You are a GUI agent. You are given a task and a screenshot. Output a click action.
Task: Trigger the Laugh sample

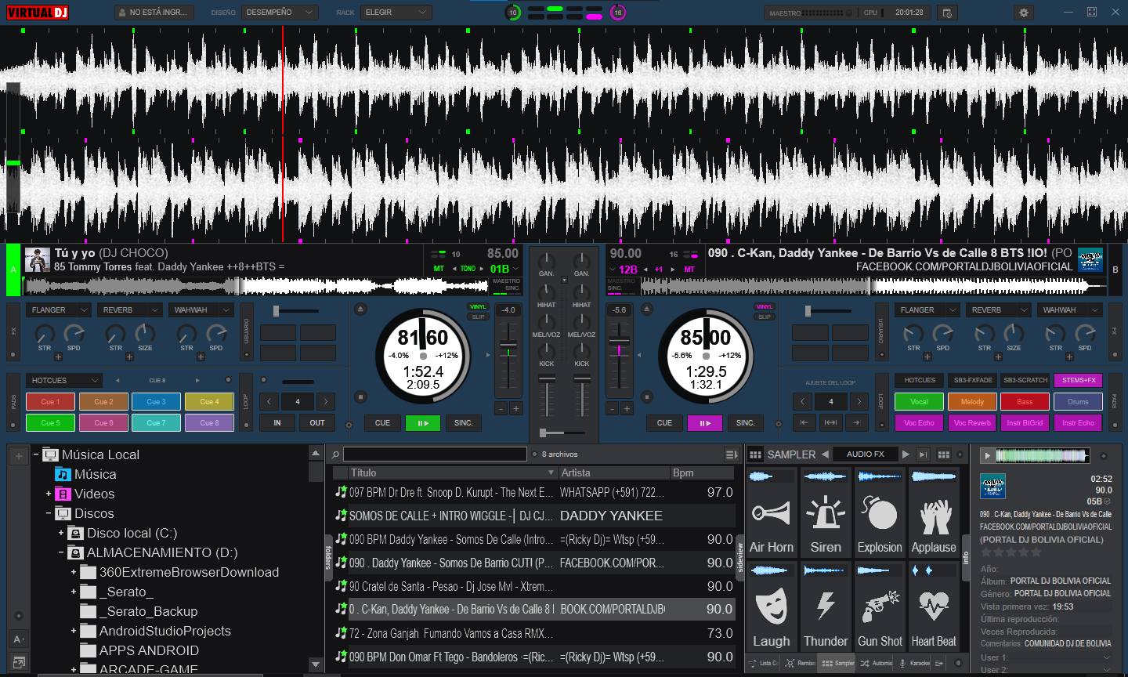click(x=772, y=606)
